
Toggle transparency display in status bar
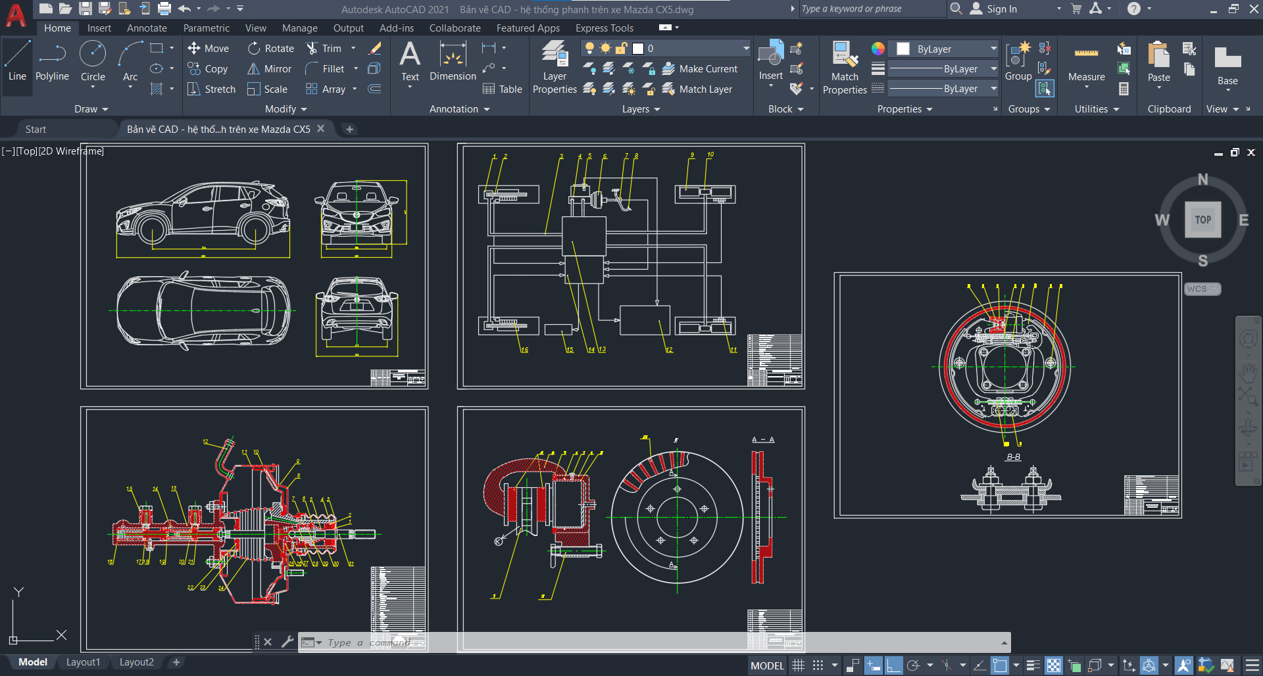tap(1053, 665)
